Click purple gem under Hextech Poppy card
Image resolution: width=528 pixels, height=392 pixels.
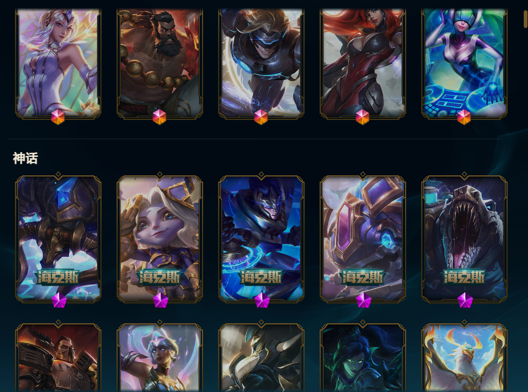click(160, 300)
